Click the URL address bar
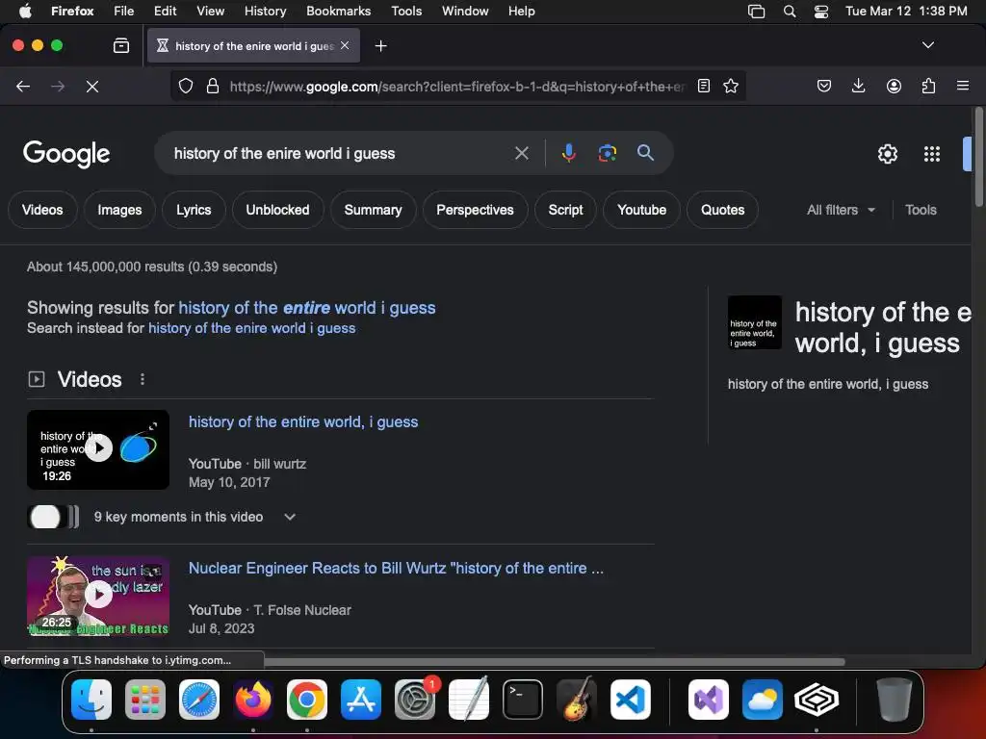 tap(457, 86)
